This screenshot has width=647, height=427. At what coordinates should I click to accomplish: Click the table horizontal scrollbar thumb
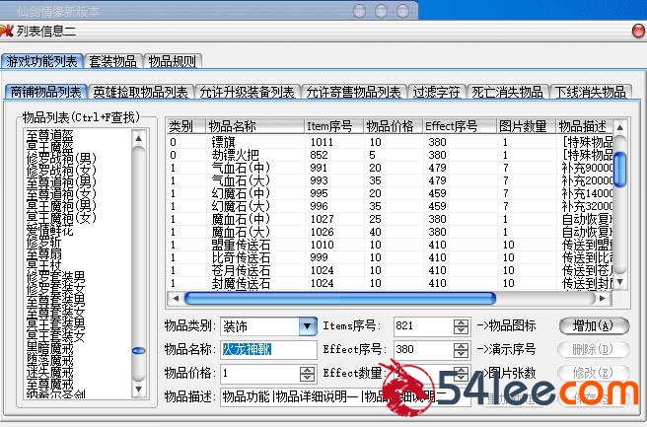click(340, 298)
